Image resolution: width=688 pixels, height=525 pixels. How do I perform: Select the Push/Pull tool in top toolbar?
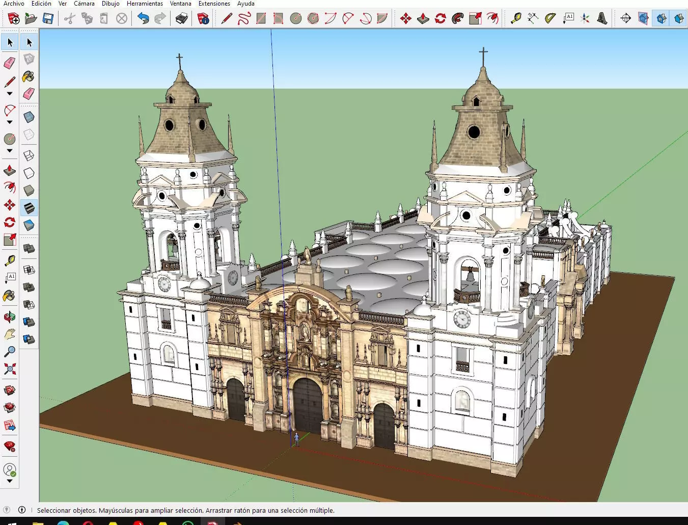423,19
